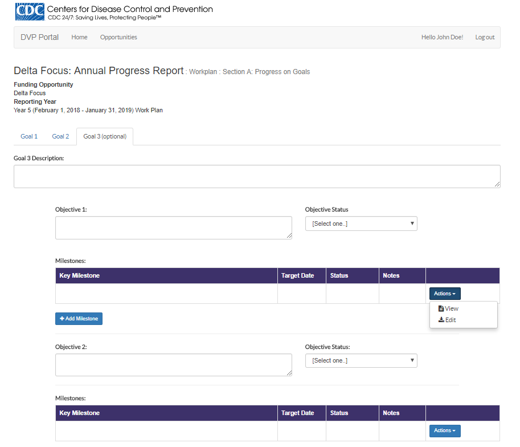The image size is (520, 447).
Task: Click the John Doe profile link
Action: tap(449, 37)
